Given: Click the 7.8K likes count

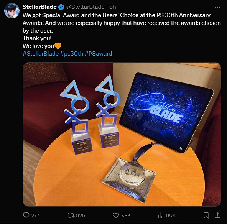Looking at the screenshot, I should 126,216.
